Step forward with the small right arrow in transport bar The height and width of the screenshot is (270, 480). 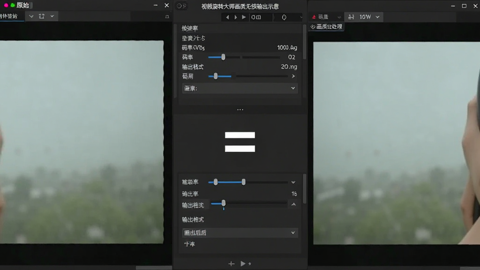(235, 17)
